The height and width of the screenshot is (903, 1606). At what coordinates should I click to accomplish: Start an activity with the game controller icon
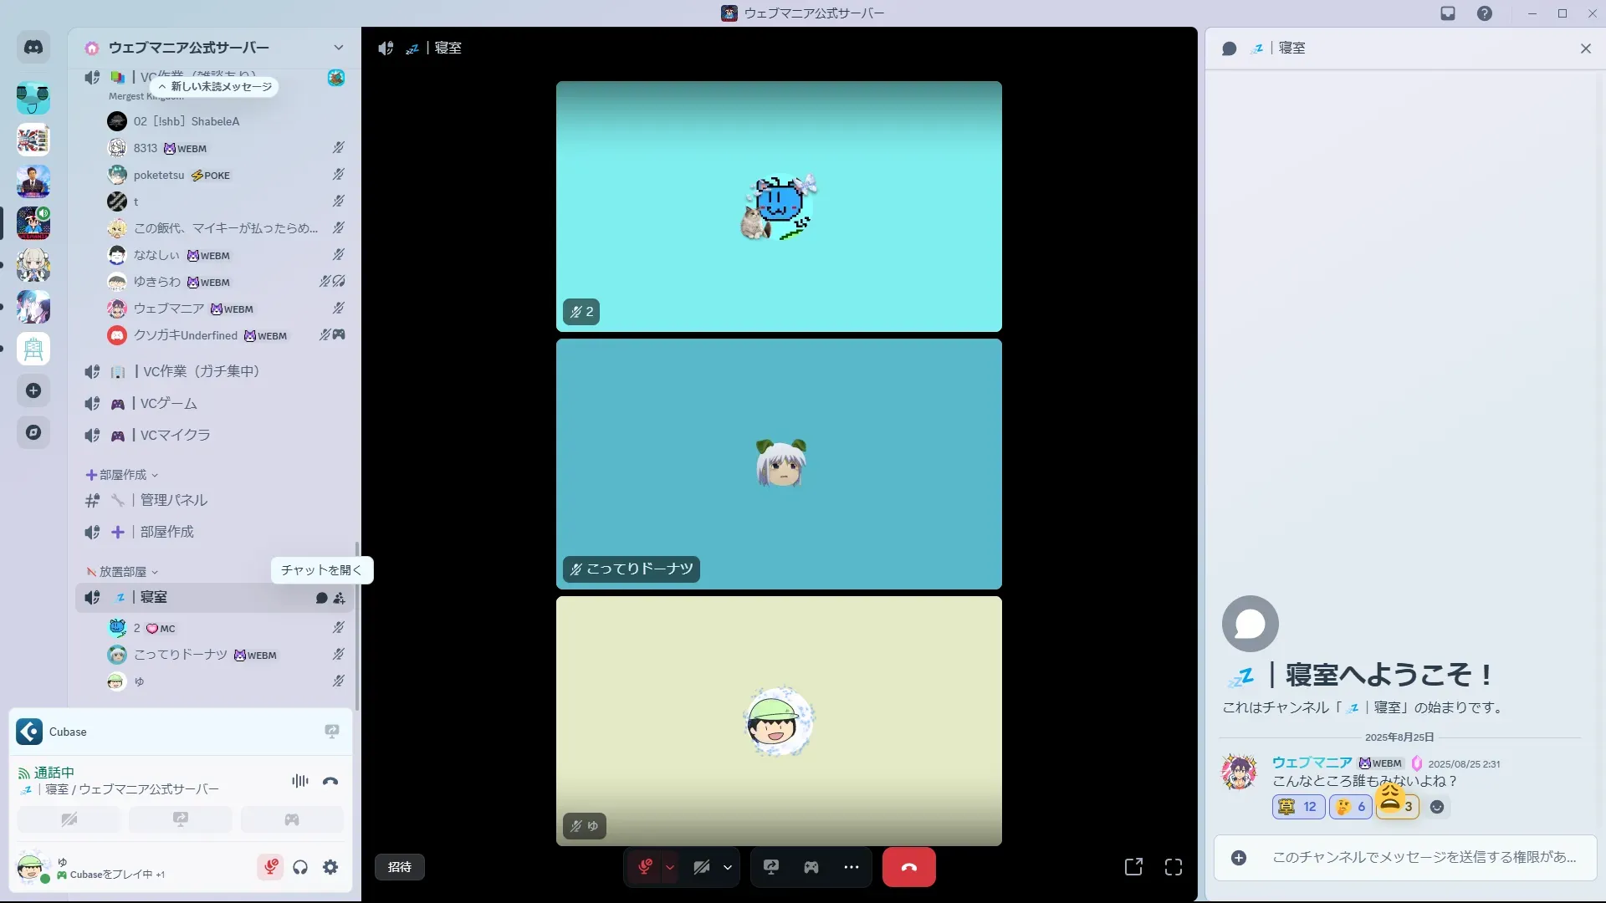811,867
